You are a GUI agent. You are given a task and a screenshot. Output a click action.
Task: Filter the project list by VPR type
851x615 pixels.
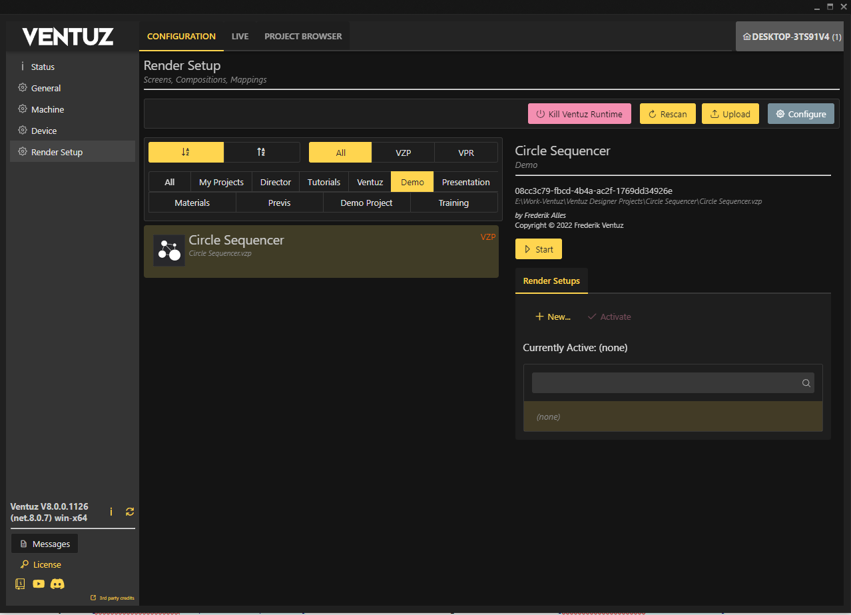click(x=466, y=153)
